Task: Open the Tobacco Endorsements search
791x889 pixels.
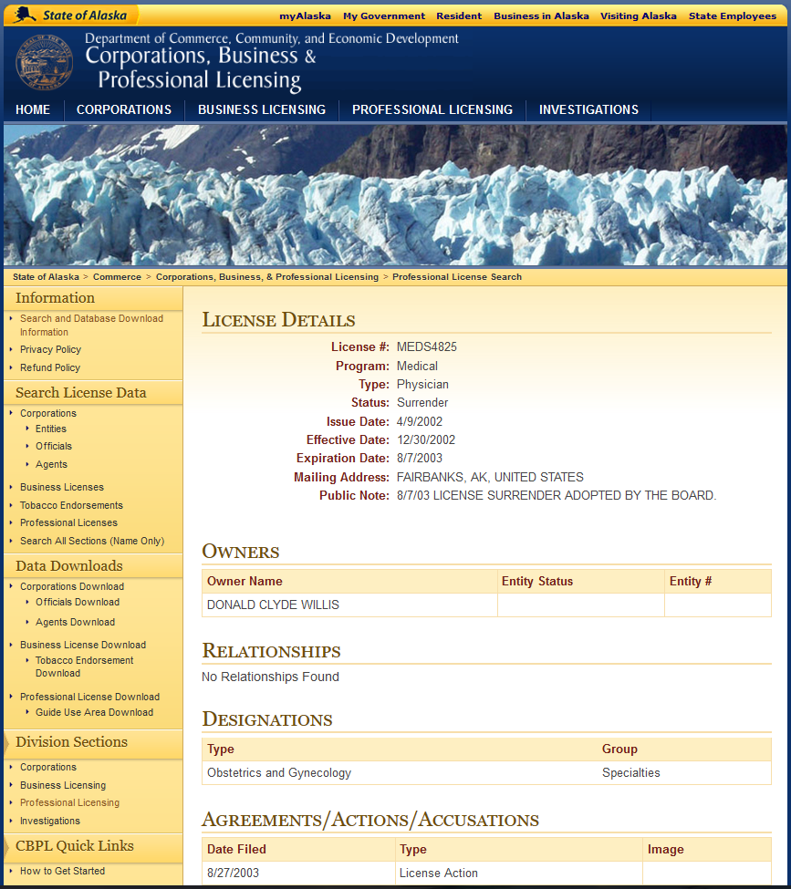Action: pyautogui.click(x=71, y=505)
